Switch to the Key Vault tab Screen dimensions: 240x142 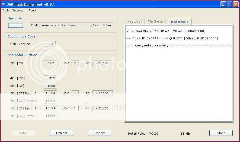pos(135,21)
